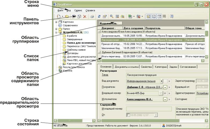Open the Получатели dropdown arrow
210x129 pixels.
(165, 88)
